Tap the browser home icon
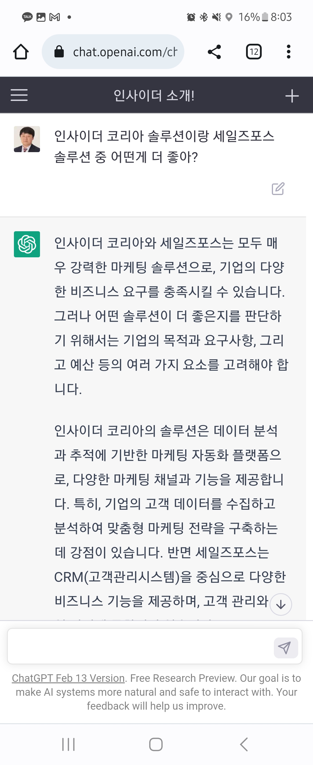 (21, 52)
